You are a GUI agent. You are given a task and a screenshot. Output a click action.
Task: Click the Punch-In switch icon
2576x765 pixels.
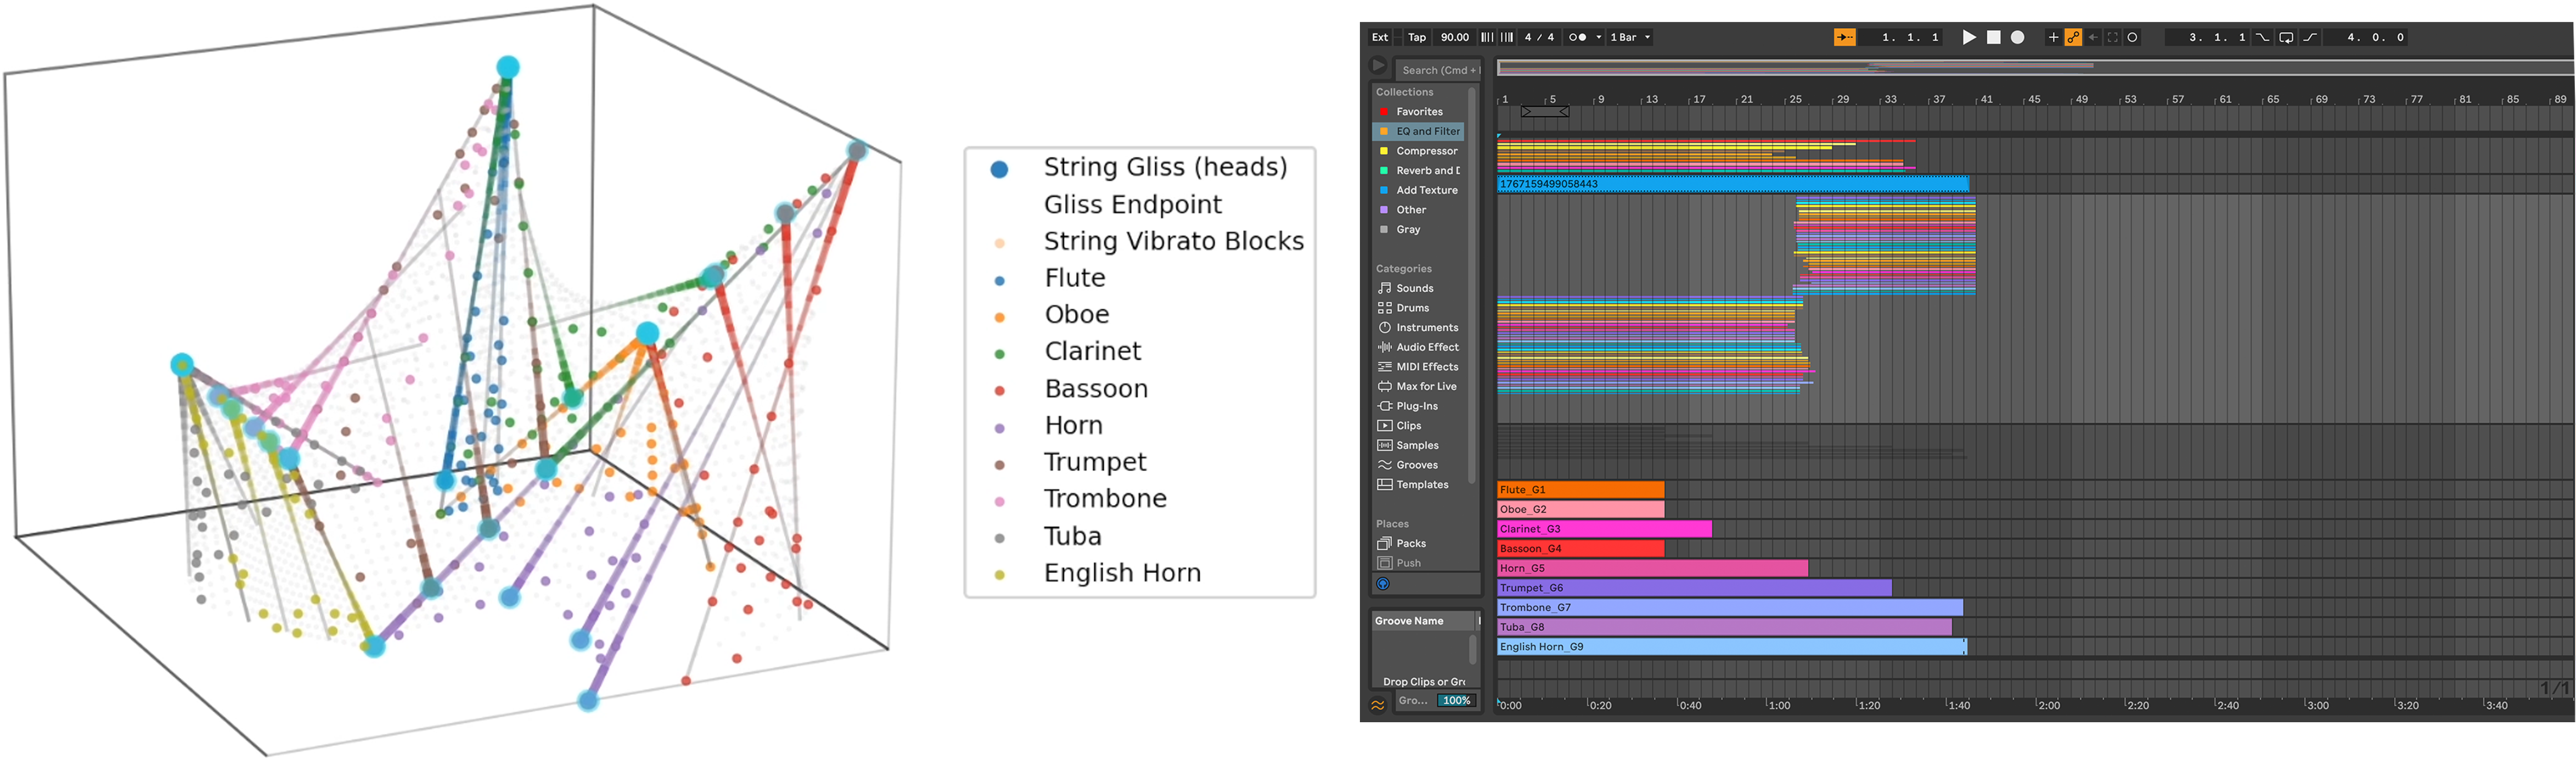click(x=2262, y=37)
